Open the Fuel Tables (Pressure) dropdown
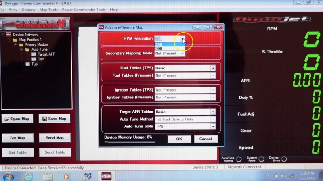323x181 pixels. coord(213,75)
